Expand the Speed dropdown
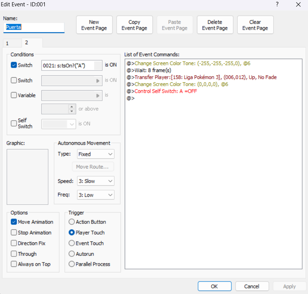This screenshot has width=308, height=294. 96,181
